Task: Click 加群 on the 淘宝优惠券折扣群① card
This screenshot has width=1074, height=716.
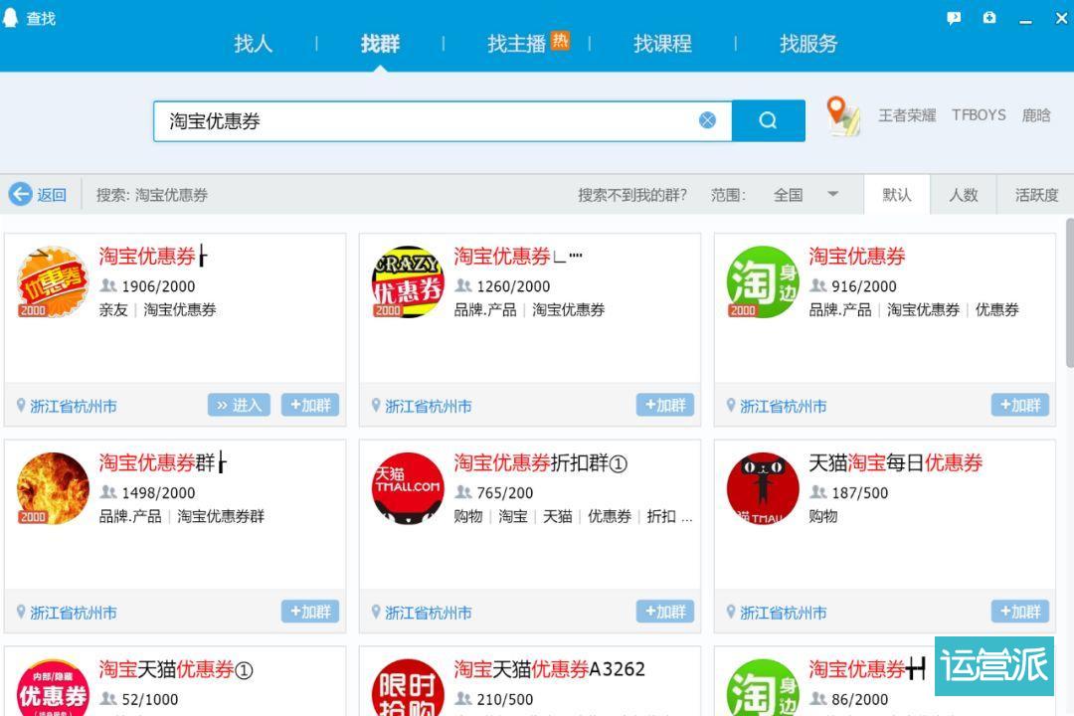Action: 665,612
